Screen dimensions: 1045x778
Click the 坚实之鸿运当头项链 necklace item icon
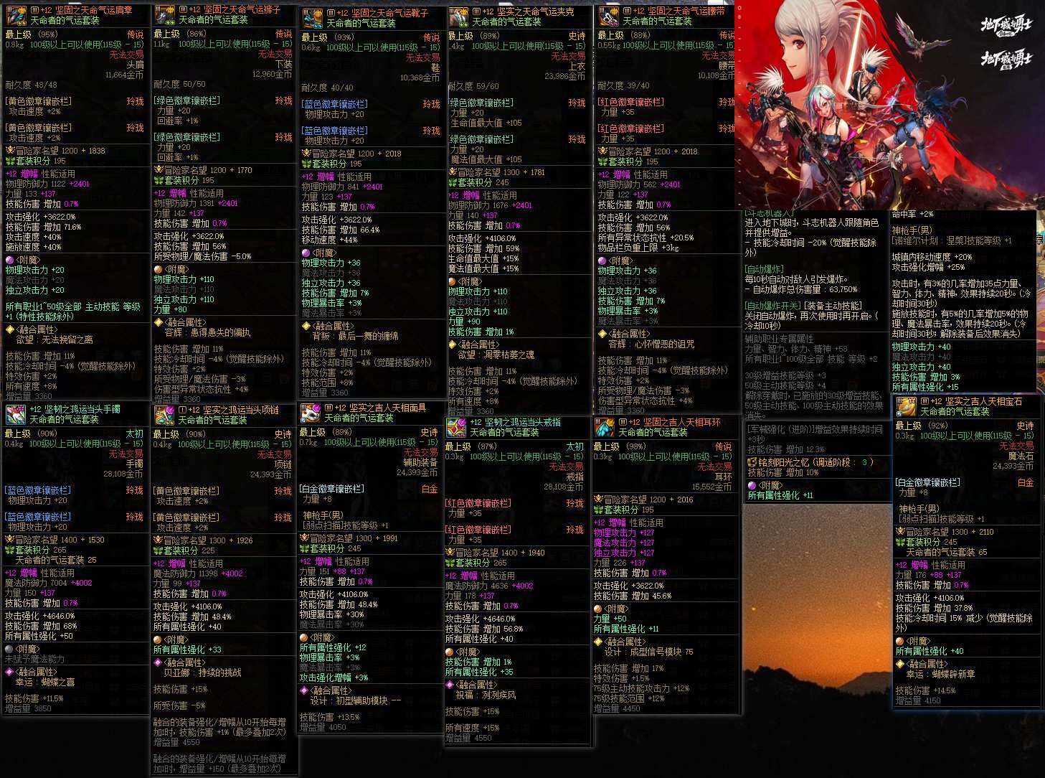click(164, 414)
